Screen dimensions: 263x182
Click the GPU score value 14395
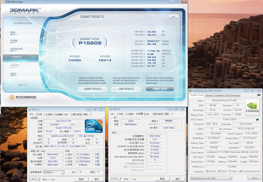click(75, 60)
